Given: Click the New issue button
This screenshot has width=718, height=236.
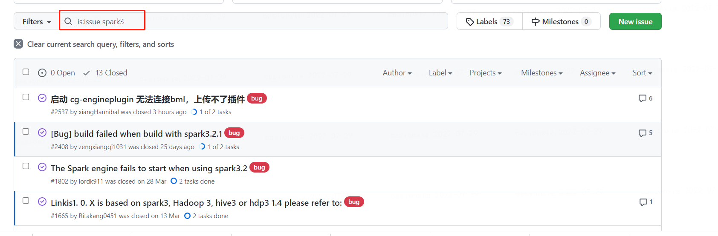Looking at the screenshot, I should (635, 21).
